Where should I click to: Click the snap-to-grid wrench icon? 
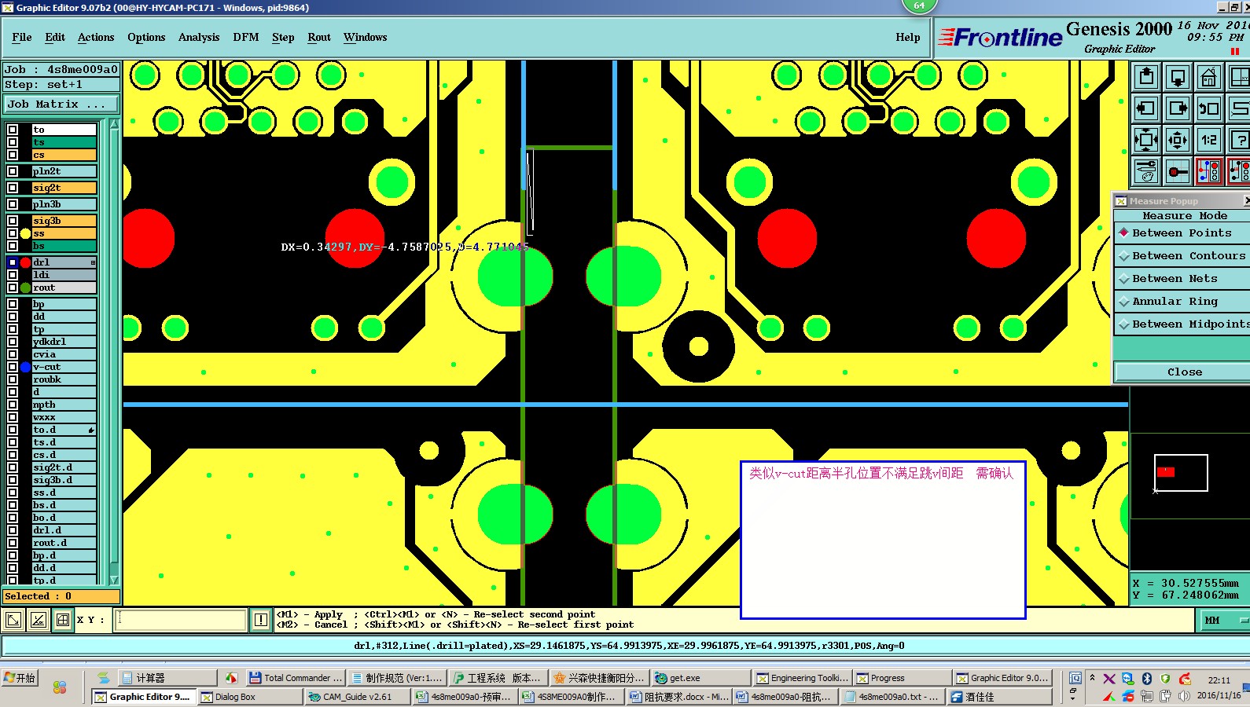pos(1178,171)
